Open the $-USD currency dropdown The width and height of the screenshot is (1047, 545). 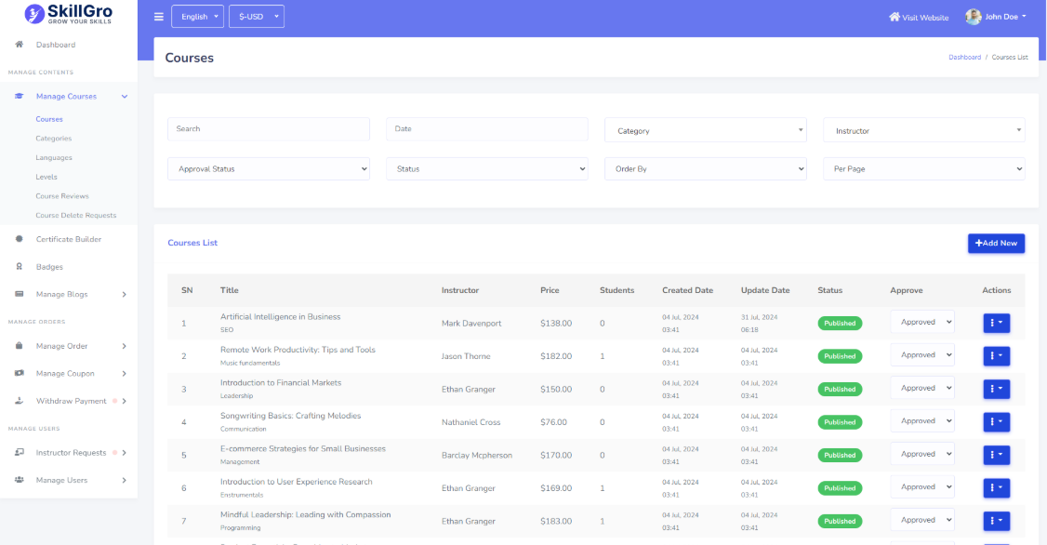coord(256,17)
